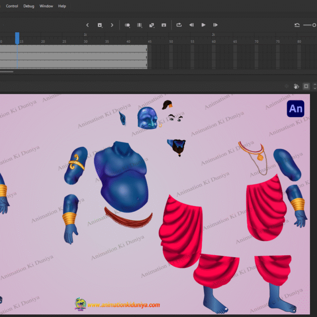Select the hair bun piece
Image resolution: width=317 pixels, height=317 pixels.
[x=167, y=105]
